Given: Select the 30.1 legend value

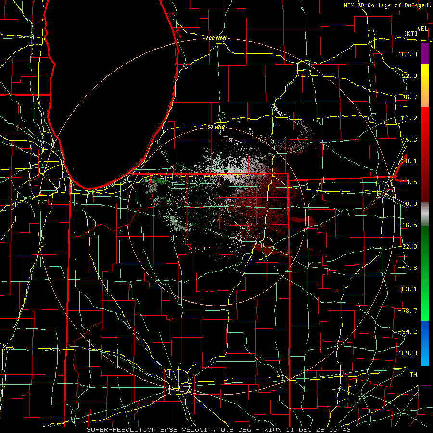Looking at the screenshot, I should pos(409,161).
